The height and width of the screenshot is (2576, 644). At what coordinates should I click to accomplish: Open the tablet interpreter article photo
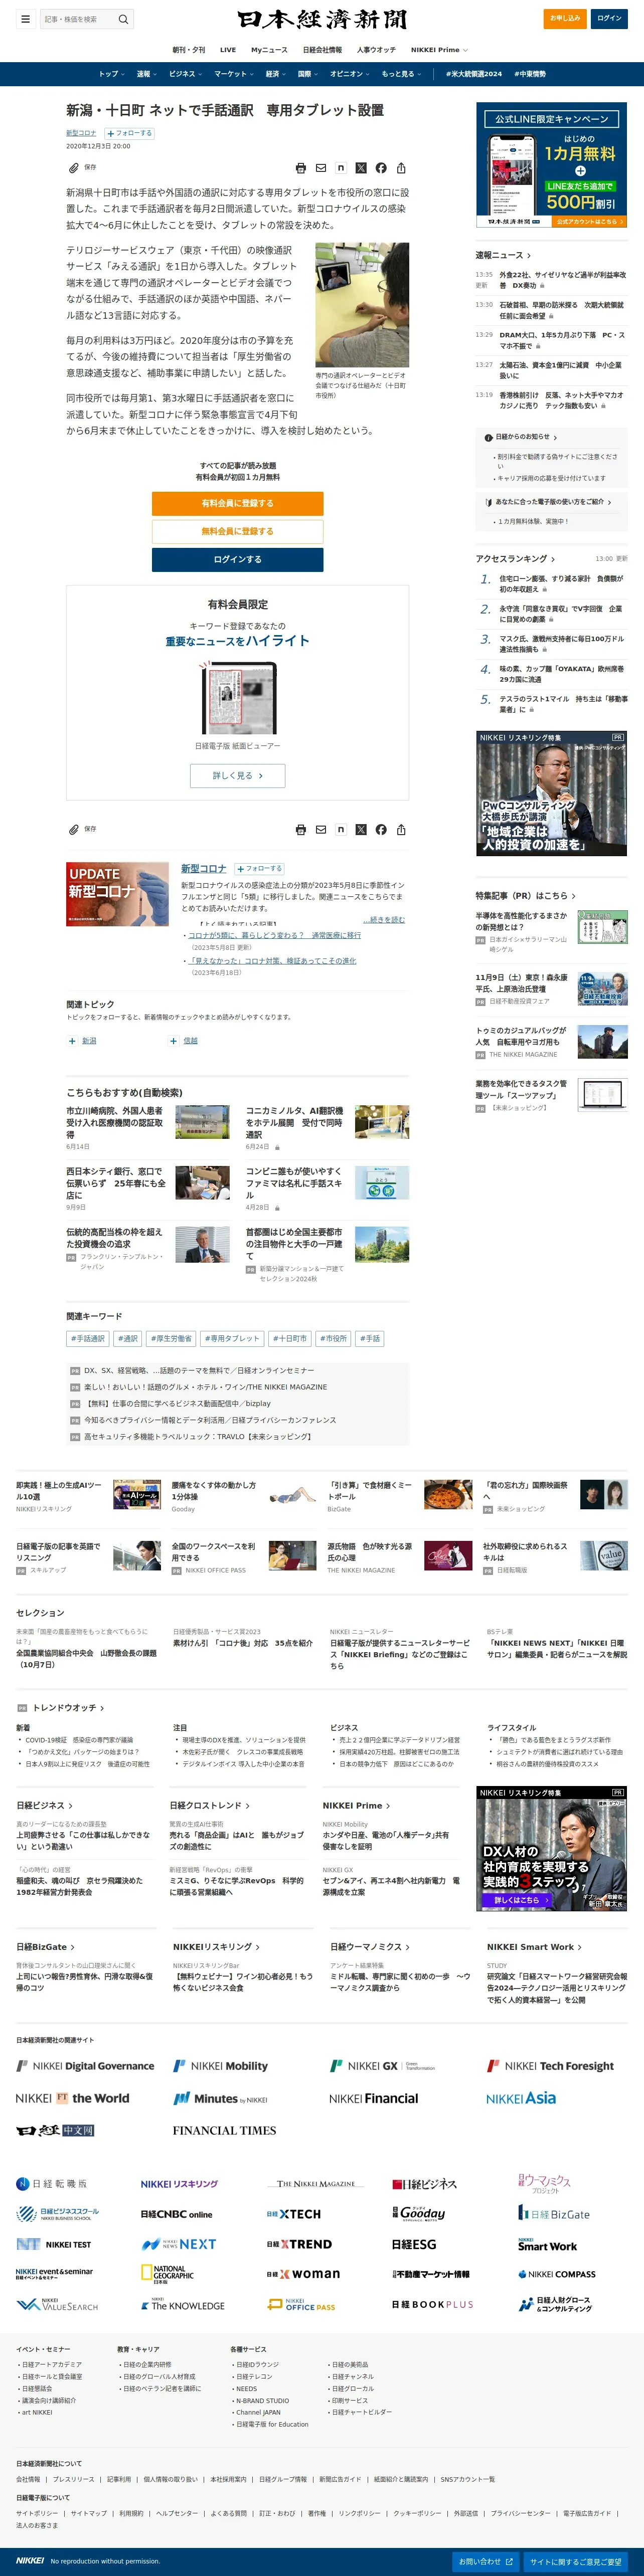tap(362, 305)
